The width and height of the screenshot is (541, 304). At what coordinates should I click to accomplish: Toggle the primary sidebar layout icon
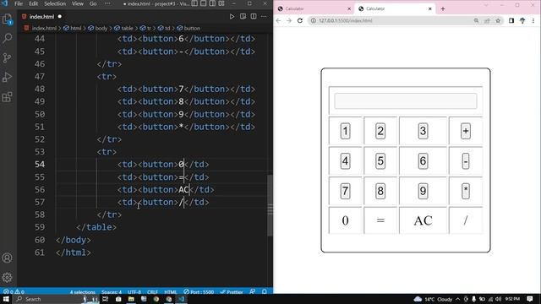(x=194, y=3)
